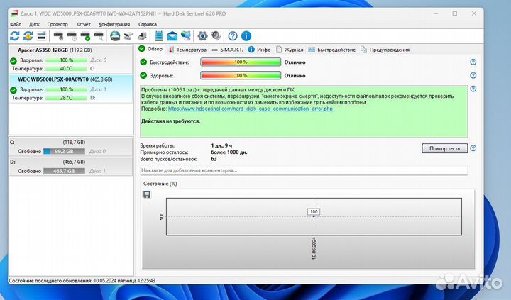Select the Состояние (%) chart tab

pyautogui.click(x=160, y=184)
